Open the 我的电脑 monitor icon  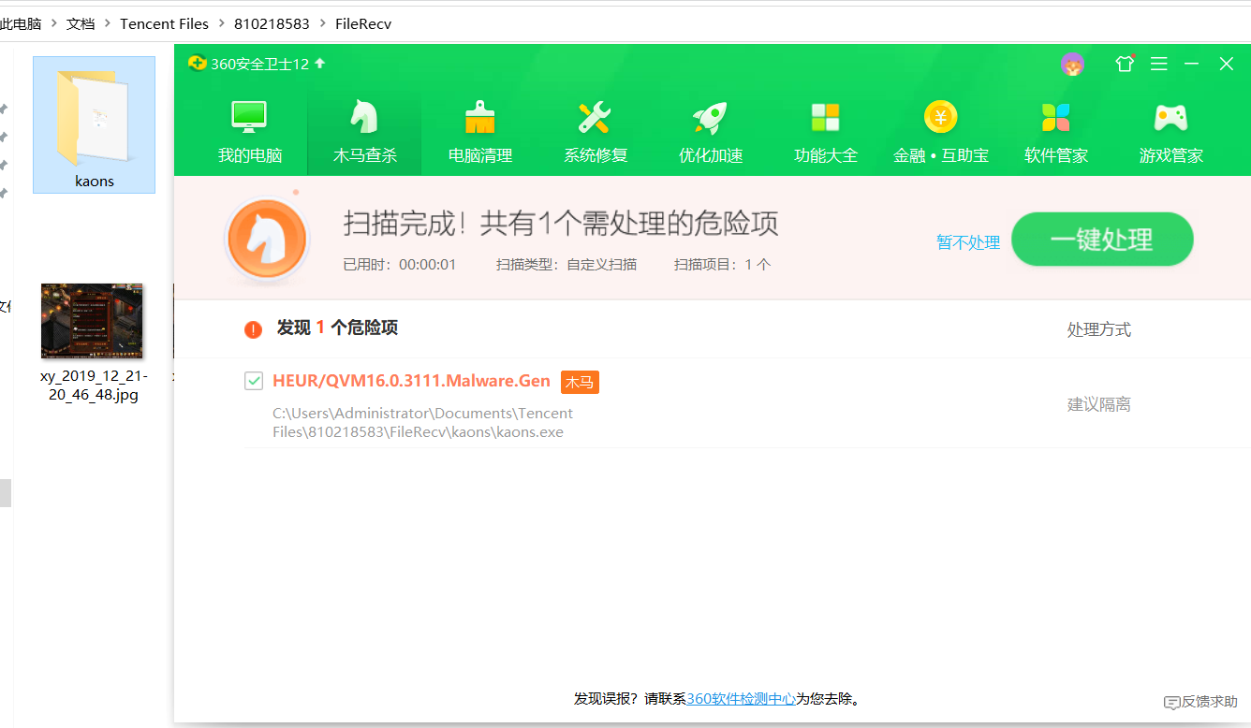[249, 118]
